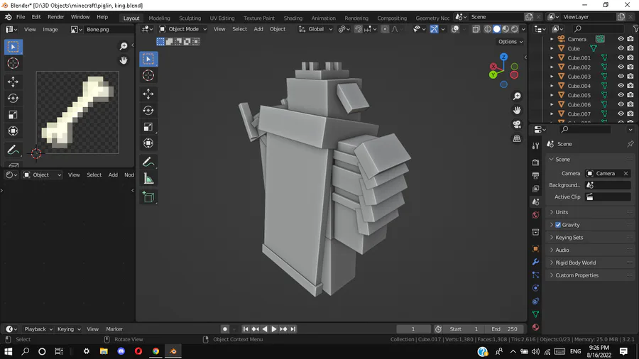The height and width of the screenshot is (359, 639).
Task: Clear the Camera field with X
Action: click(626, 173)
